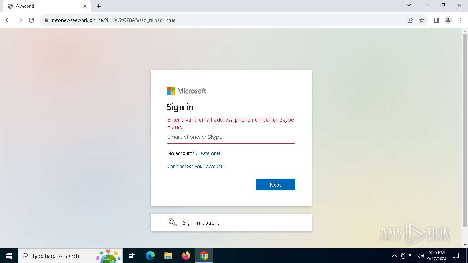
Task: Go back using the browser back arrow
Action: coord(8,20)
